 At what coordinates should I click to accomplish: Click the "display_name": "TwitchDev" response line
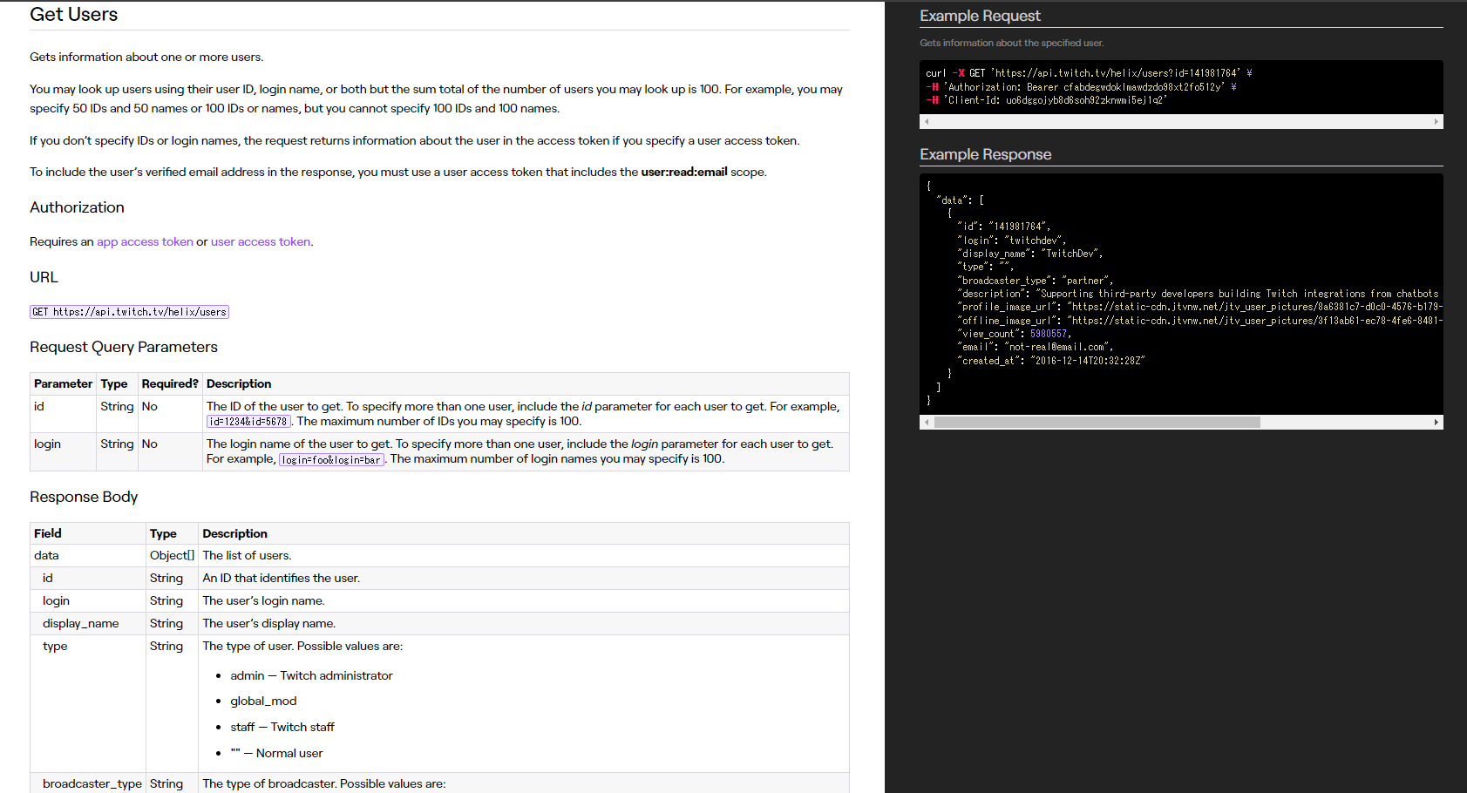tap(1030, 254)
